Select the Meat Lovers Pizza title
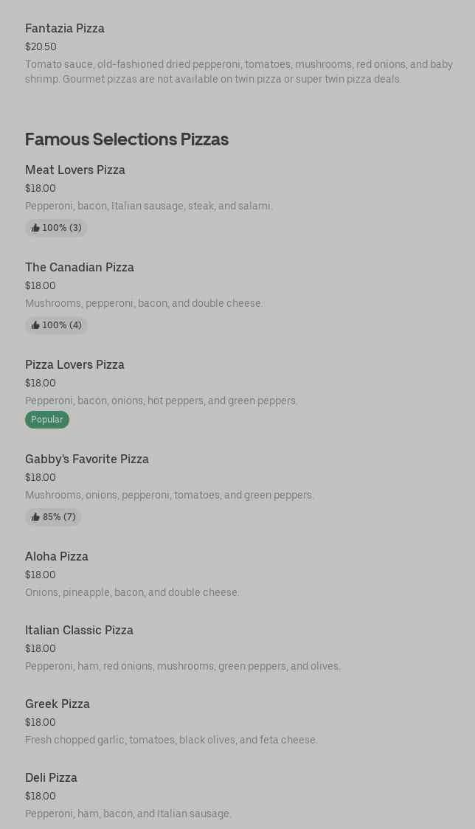Image resolution: width=475 pixels, height=829 pixels. pos(75,170)
